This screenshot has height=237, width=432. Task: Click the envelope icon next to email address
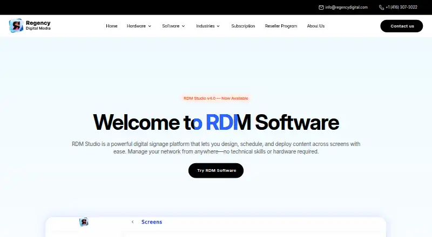click(x=321, y=8)
